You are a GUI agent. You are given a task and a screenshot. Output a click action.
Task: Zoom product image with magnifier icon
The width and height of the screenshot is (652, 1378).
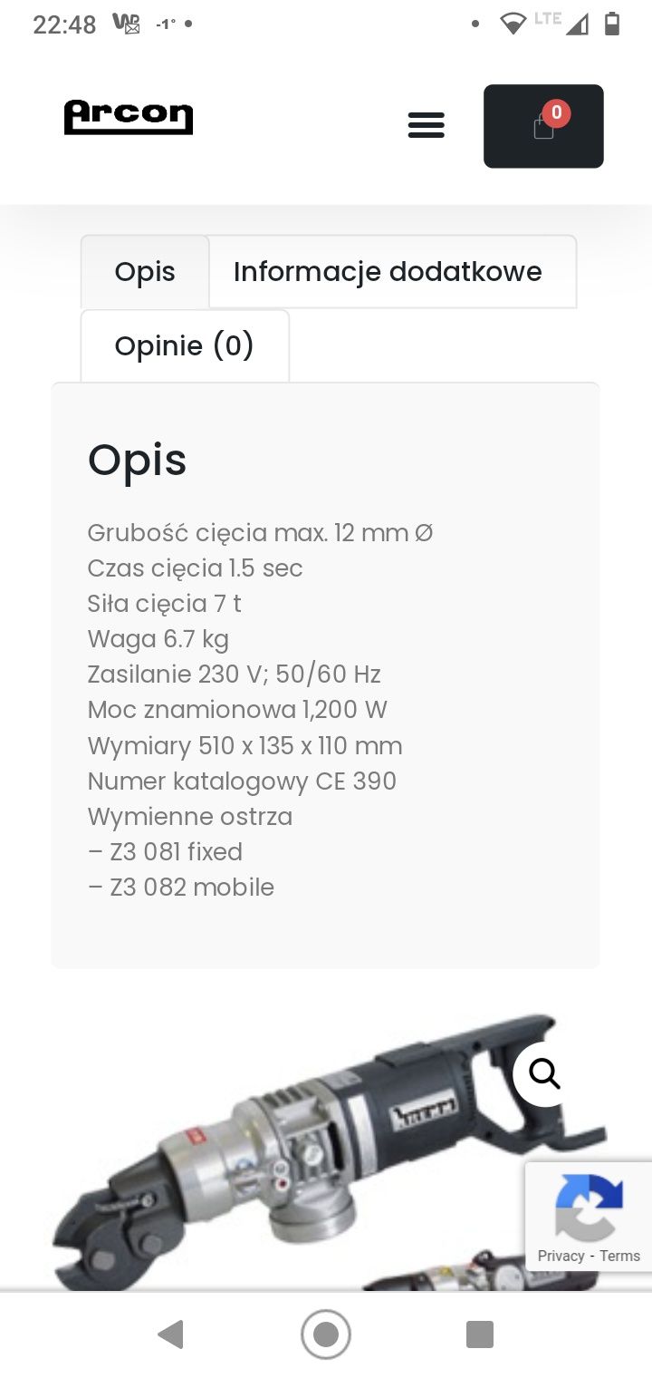544,1073
